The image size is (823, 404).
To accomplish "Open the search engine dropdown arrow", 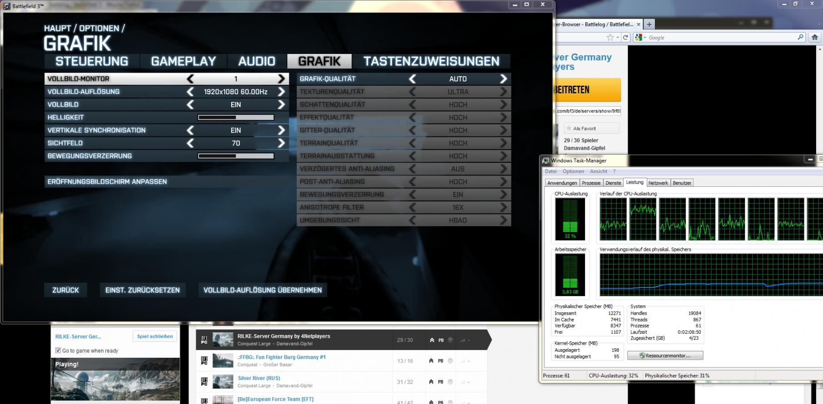I will (x=645, y=38).
